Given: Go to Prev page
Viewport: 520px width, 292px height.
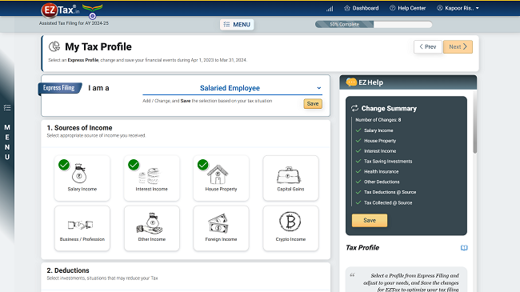Looking at the screenshot, I should pyautogui.click(x=428, y=46).
